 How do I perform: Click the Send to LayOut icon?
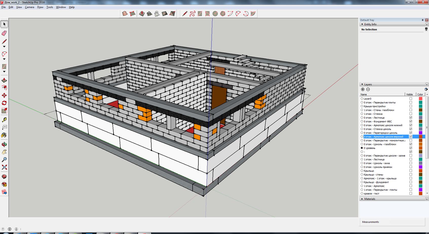4,192
